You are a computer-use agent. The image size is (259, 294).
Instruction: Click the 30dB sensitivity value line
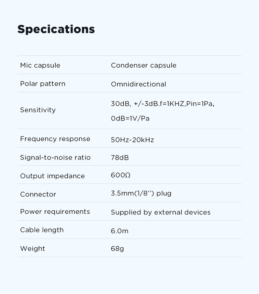click(x=163, y=104)
